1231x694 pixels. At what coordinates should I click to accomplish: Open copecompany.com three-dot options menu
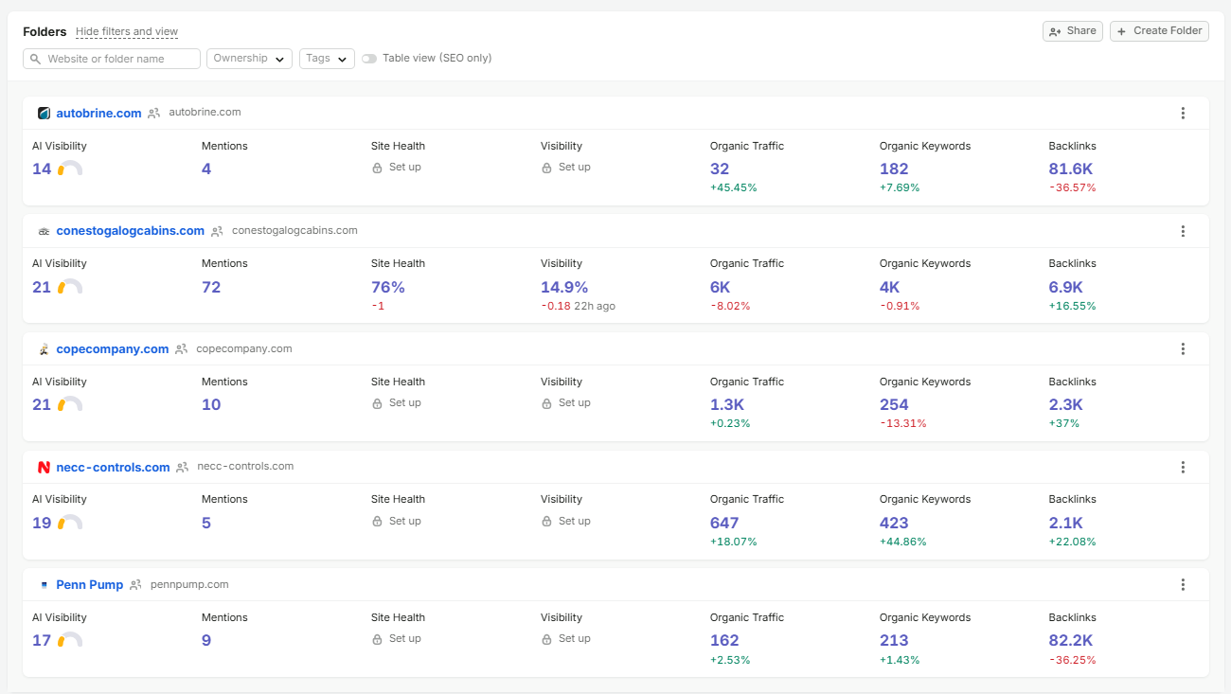pyautogui.click(x=1183, y=349)
